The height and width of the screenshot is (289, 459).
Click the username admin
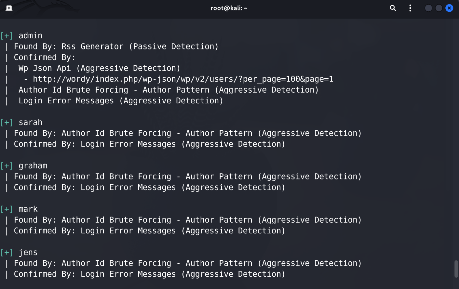pos(30,36)
